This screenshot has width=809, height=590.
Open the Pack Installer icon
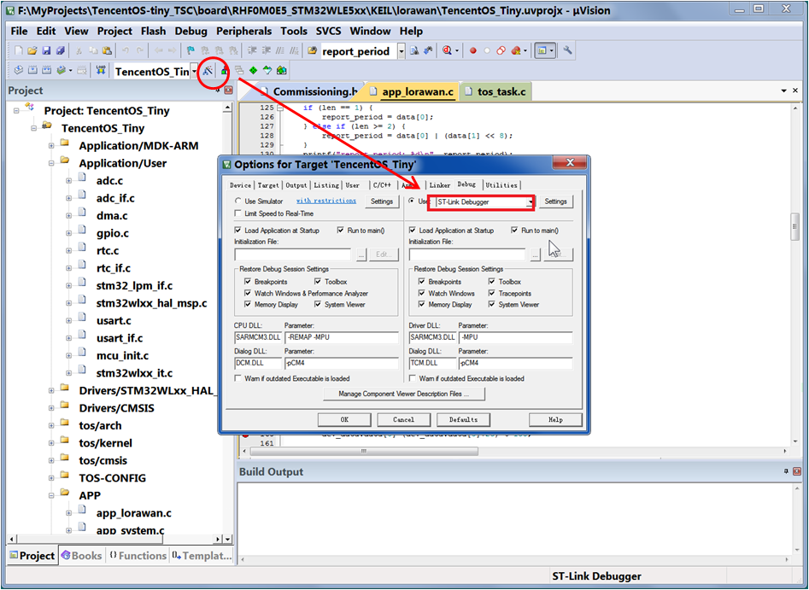(281, 71)
